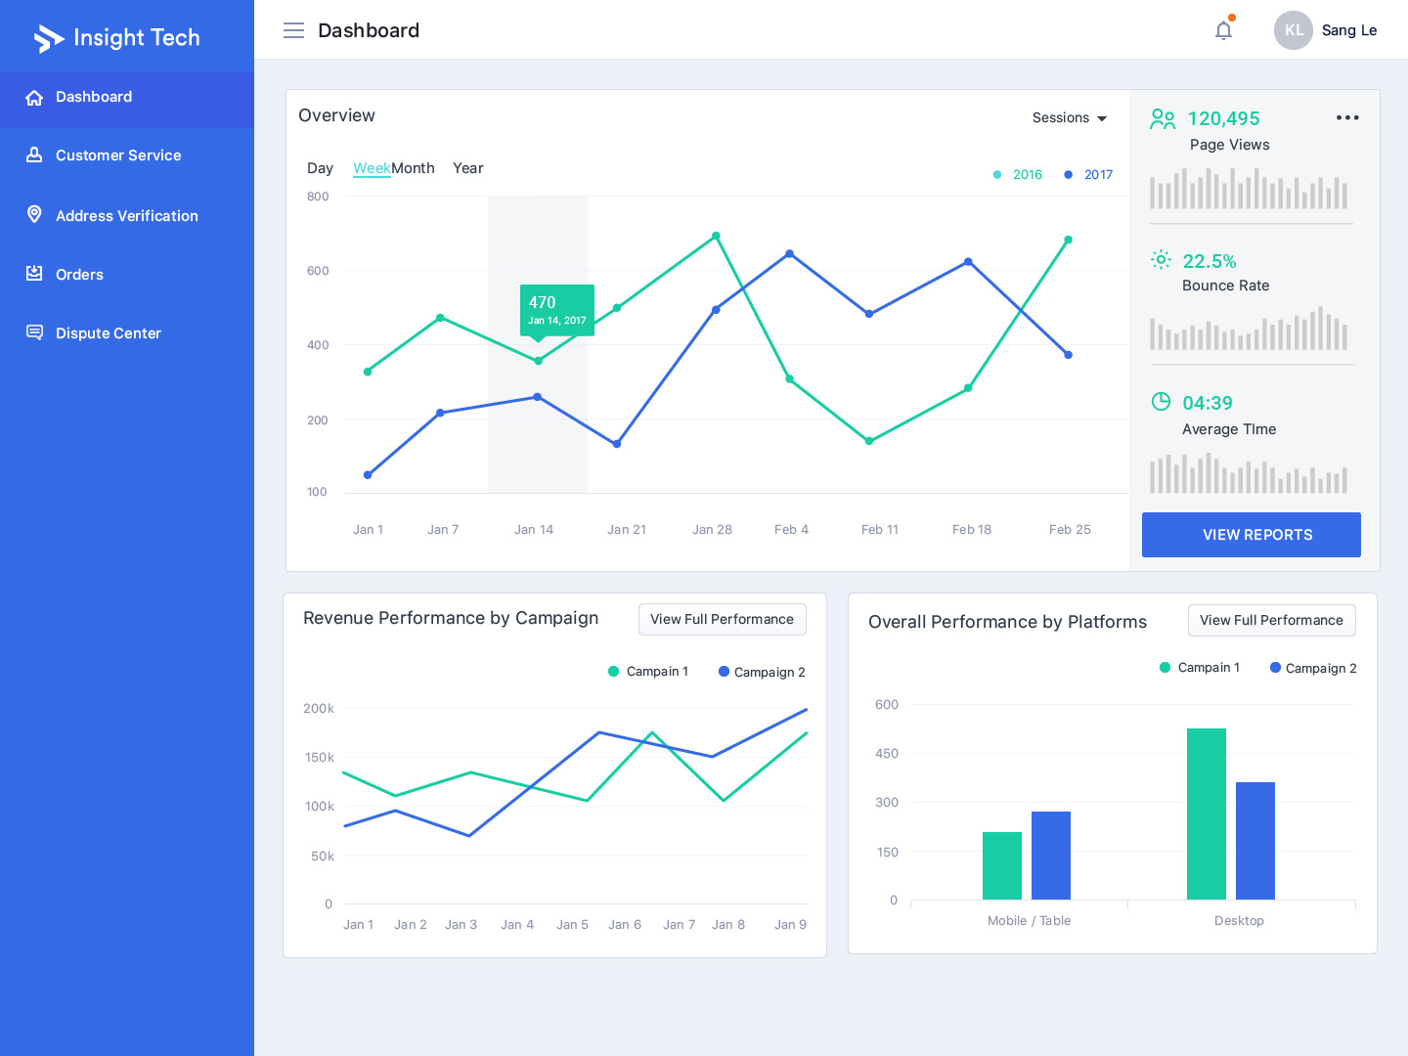Switch to the Month view tab
This screenshot has width=1408, height=1056.
click(414, 168)
